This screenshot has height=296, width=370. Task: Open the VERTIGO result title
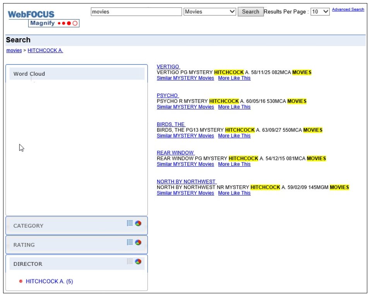[168, 67]
